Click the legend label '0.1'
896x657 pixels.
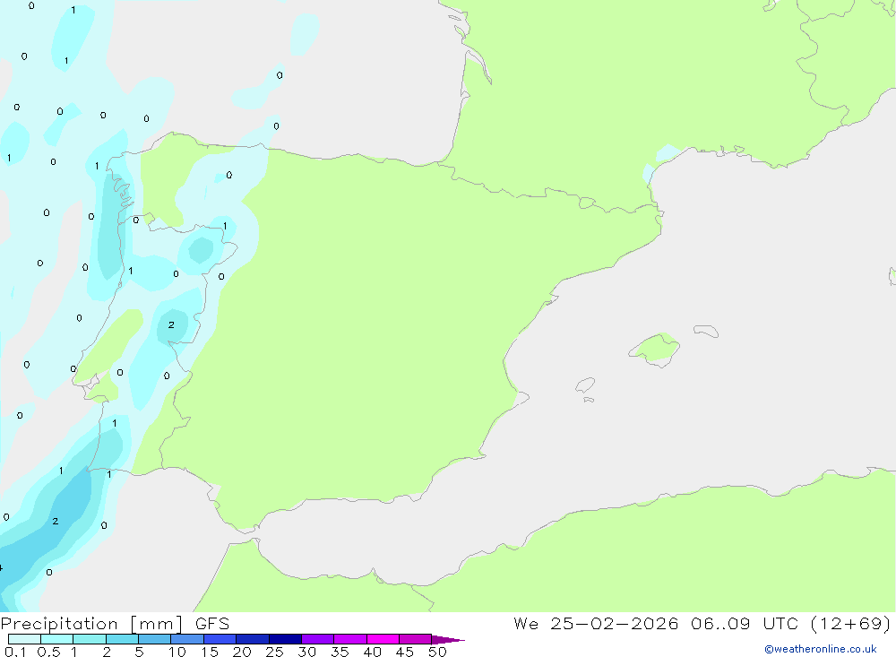(15, 652)
